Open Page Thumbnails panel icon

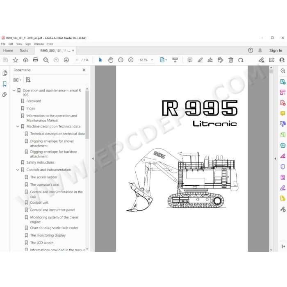pyautogui.click(x=5, y=73)
